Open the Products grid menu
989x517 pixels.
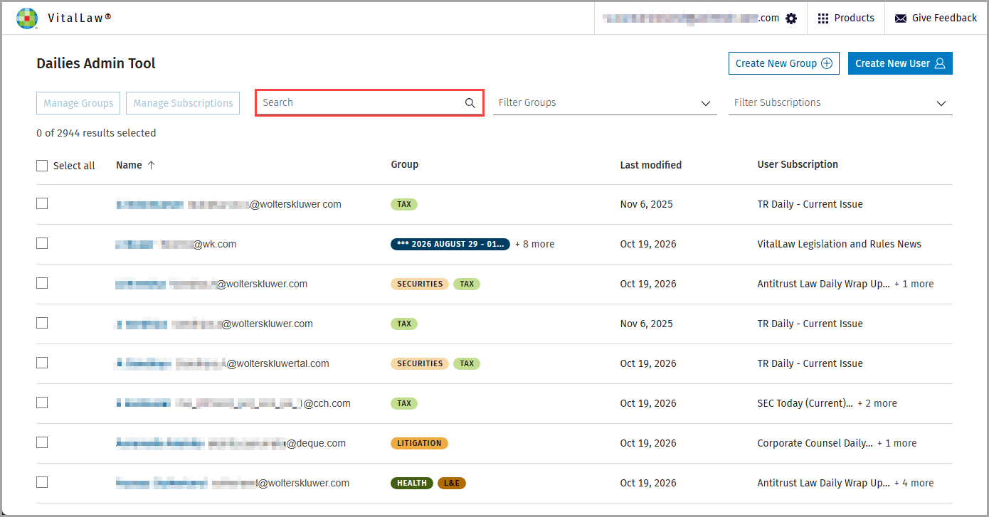pos(846,18)
